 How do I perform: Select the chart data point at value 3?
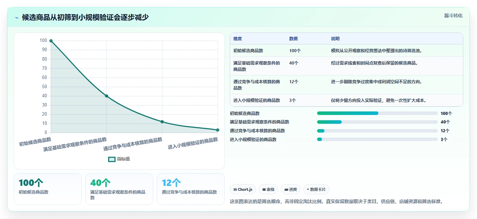click(x=218, y=130)
